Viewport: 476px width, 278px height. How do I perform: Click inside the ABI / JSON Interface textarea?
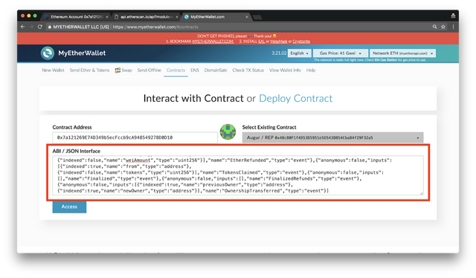point(238,175)
